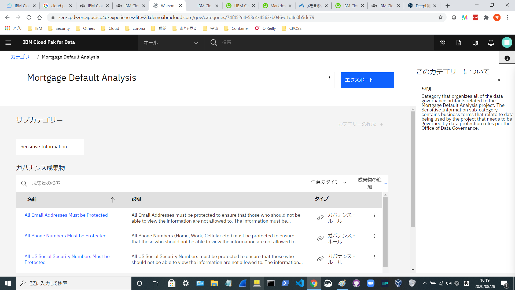This screenshot has height=290, width=515.
Task: Sort by 名前 column arrow
Action: point(113,200)
